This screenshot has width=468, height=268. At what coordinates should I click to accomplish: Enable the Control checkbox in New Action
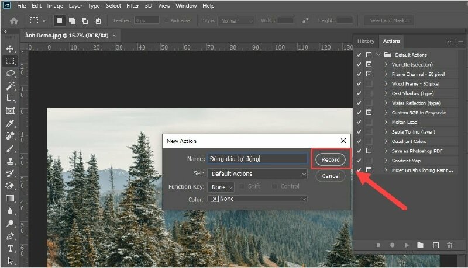tap(276, 187)
